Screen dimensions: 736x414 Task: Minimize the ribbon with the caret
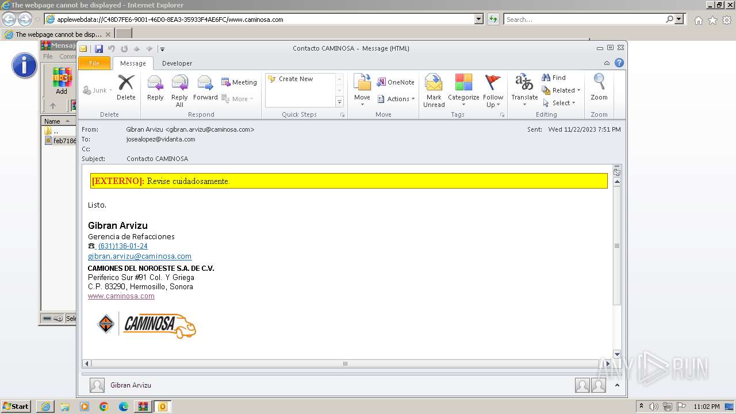[x=607, y=63]
